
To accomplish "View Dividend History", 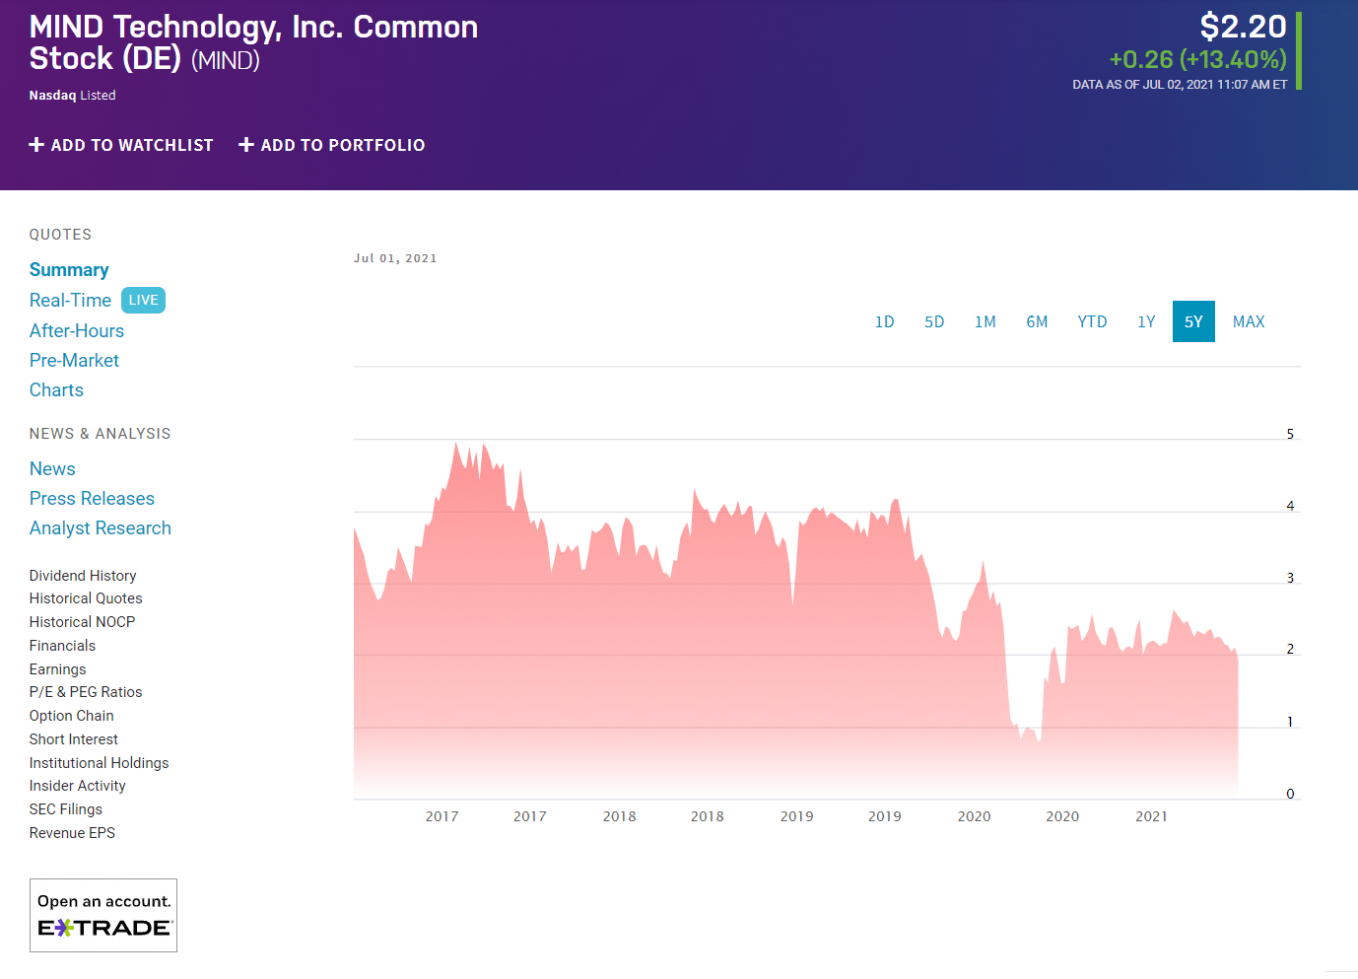I will pyautogui.click(x=83, y=576).
